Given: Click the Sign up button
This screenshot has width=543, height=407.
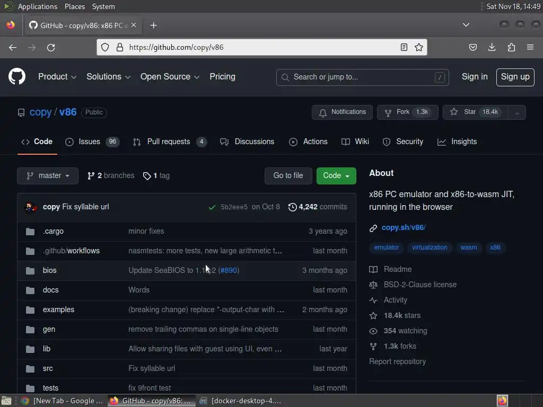Looking at the screenshot, I should [x=515, y=77].
